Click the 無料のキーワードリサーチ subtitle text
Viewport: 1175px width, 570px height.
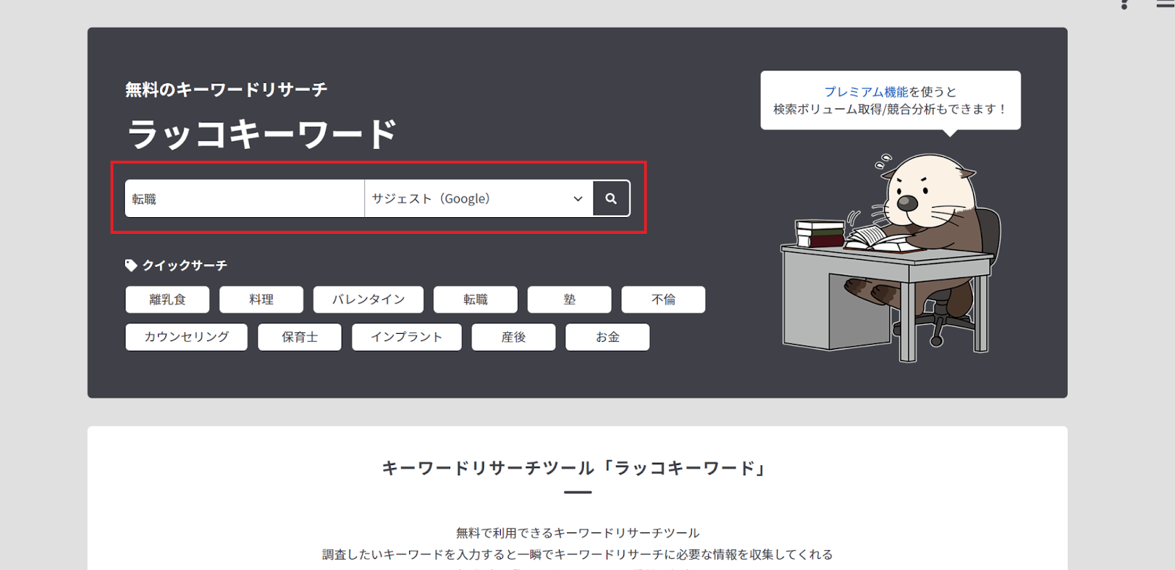coord(226,89)
